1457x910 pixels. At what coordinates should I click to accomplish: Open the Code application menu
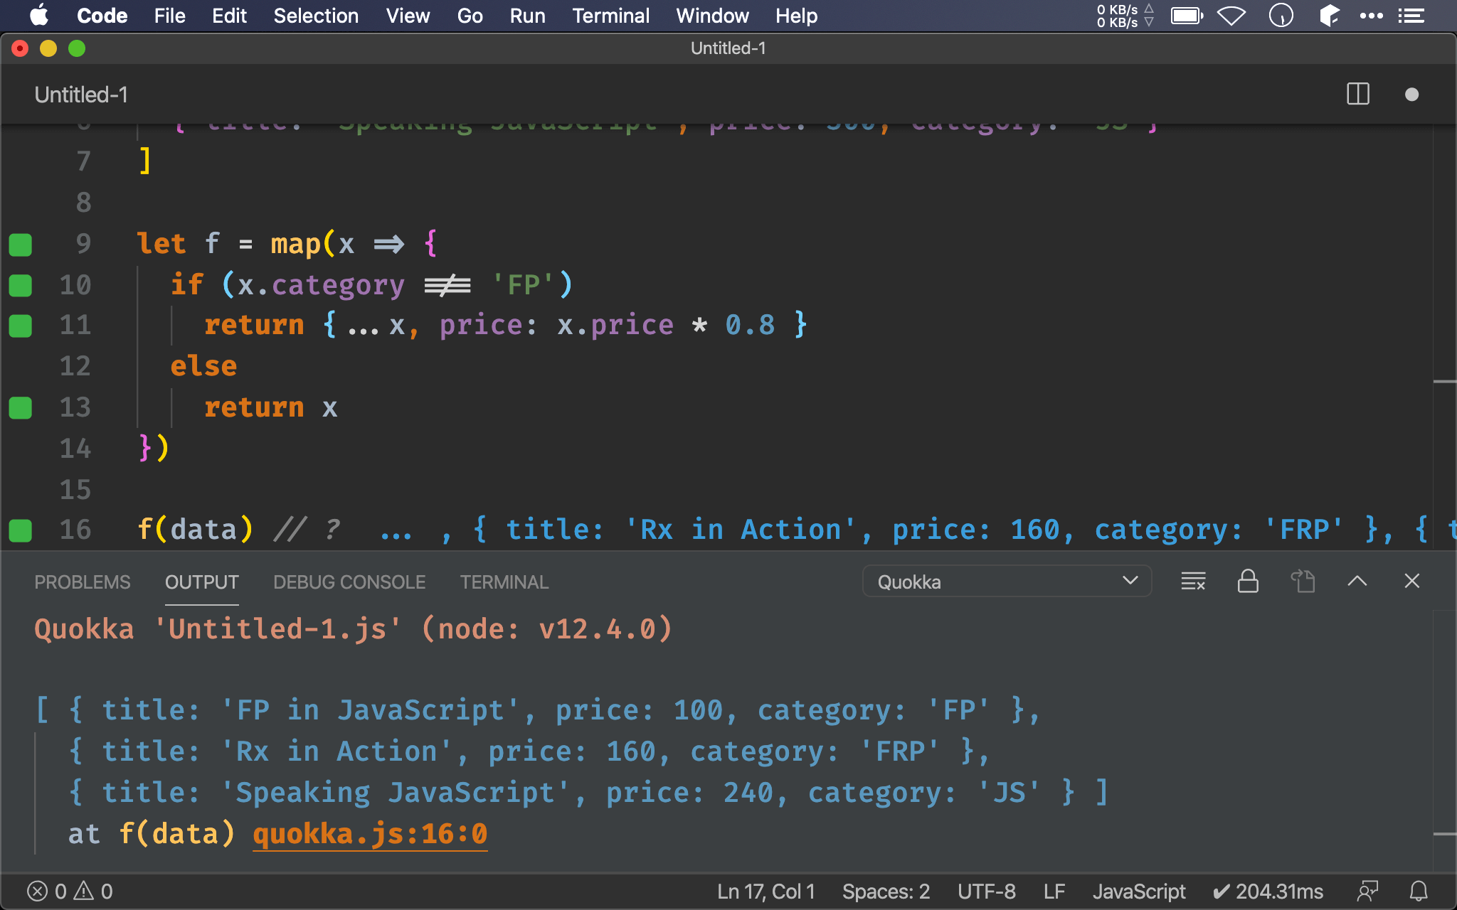tap(102, 16)
